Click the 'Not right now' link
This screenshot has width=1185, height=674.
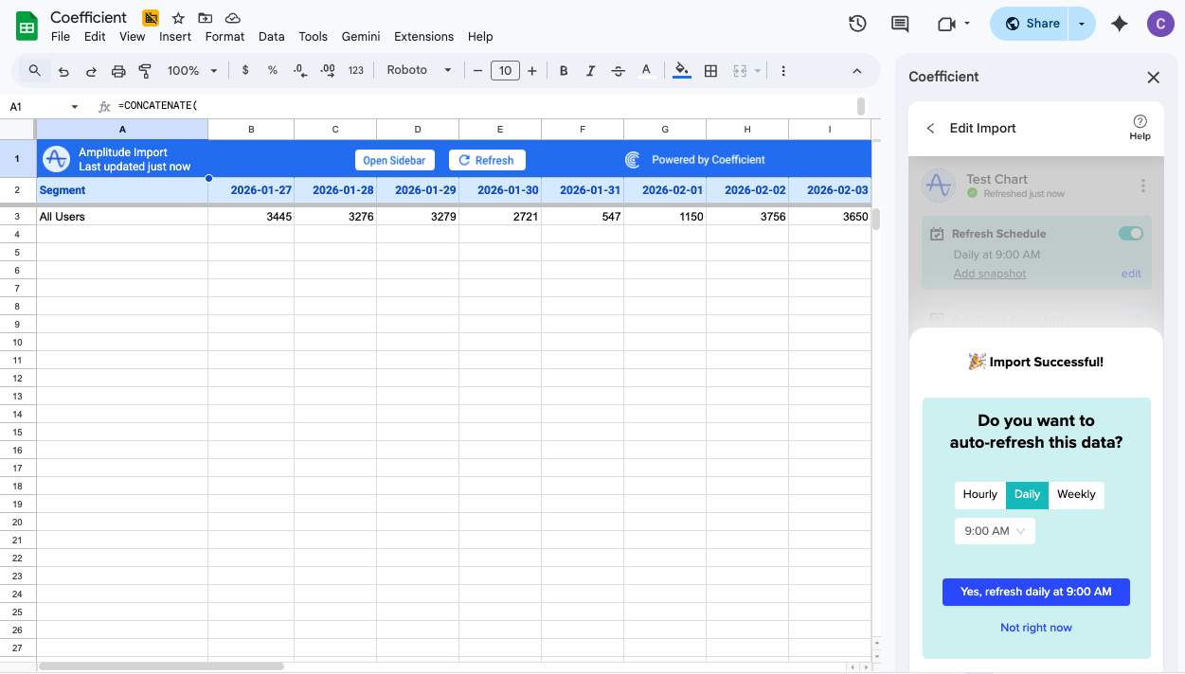1035,627
